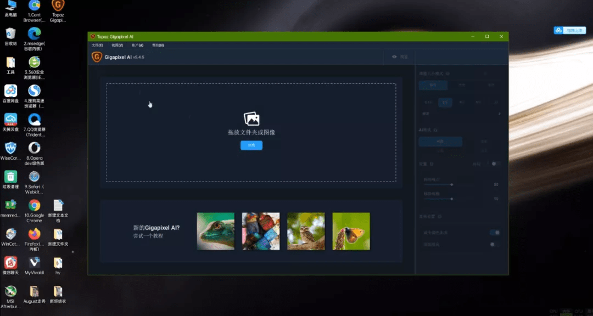This screenshot has height=316, width=593.
Task: Click the blue browse button
Action: pyautogui.click(x=251, y=145)
